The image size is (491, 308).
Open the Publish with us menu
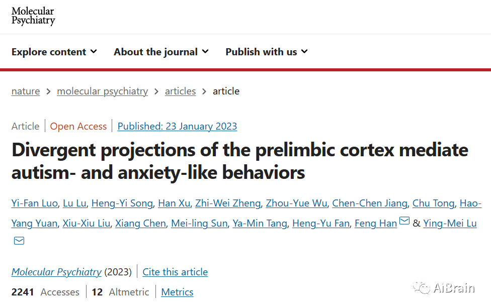[267, 52]
